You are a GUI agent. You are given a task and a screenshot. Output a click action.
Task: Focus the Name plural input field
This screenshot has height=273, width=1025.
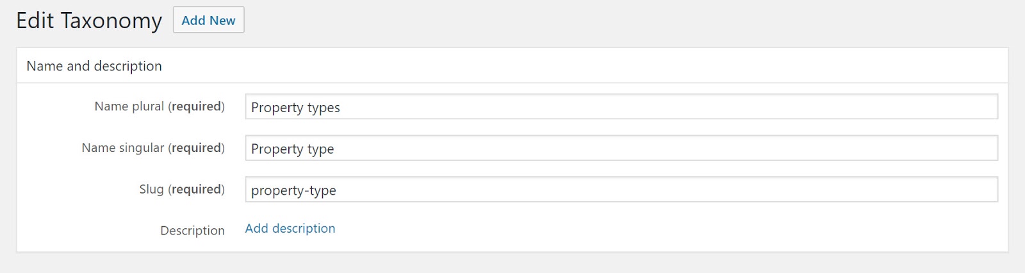point(621,107)
